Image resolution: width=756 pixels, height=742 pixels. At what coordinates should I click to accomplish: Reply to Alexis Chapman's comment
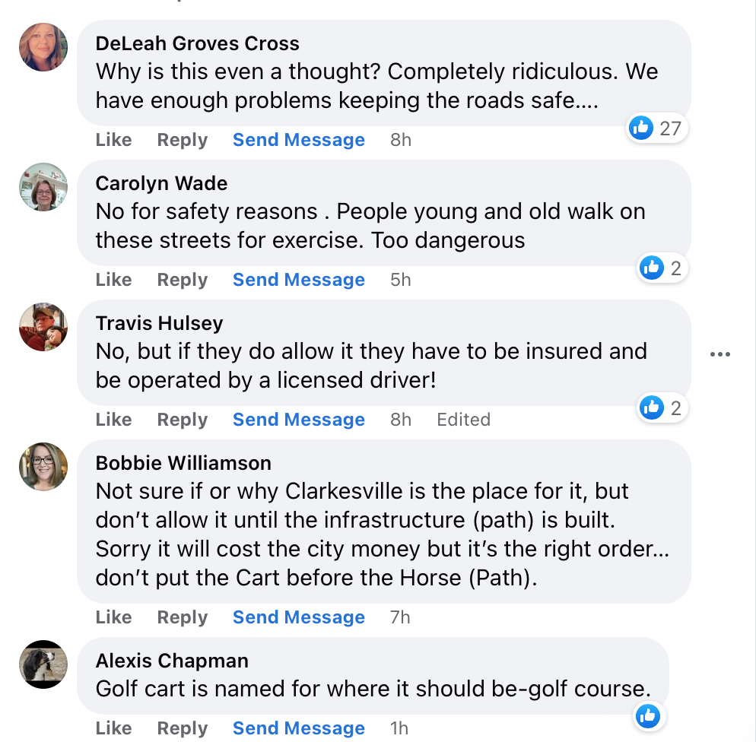[x=182, y=728]
